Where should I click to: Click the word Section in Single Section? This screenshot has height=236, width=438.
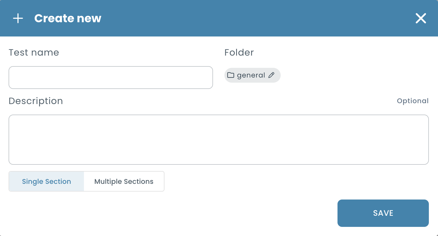pyautogui.click(x=58, y=181)
